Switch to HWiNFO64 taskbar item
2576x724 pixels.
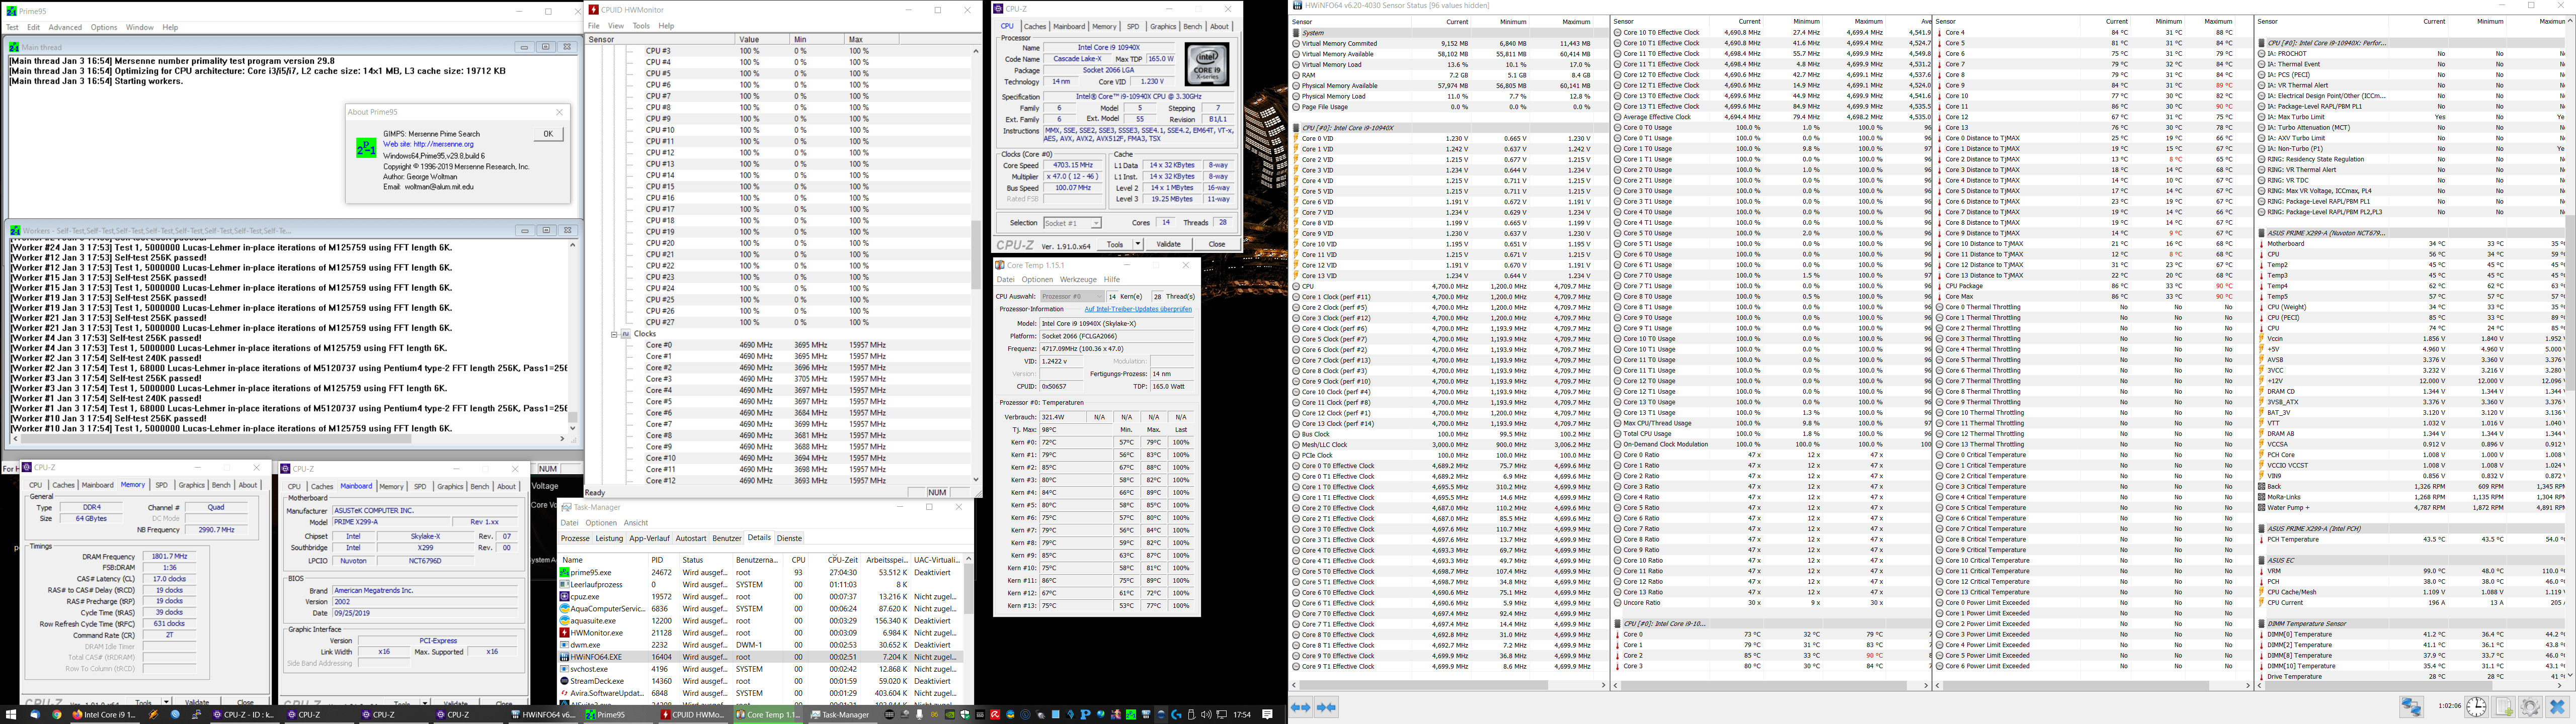pyautogui.click(x=544, y=714)
